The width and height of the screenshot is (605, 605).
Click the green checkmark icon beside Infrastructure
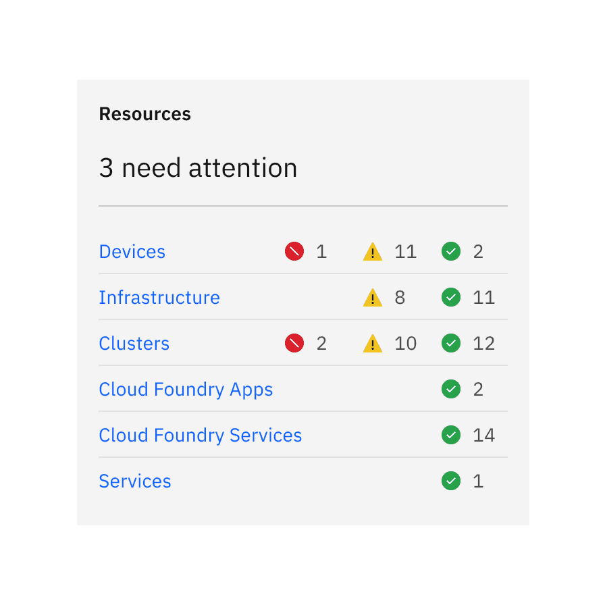450,297
